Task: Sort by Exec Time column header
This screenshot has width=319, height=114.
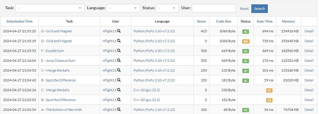Action: click(x=265, y=21)
